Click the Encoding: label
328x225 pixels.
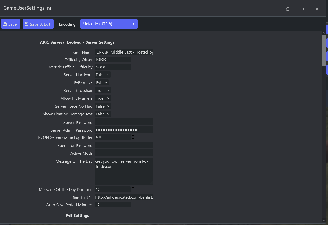click(x=68, y=24)
